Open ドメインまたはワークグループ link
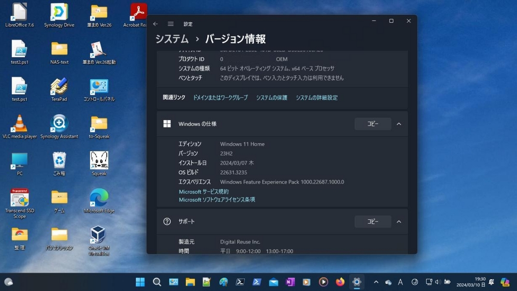This screenshot has height=291, width=517. click(x=220, y=98)
